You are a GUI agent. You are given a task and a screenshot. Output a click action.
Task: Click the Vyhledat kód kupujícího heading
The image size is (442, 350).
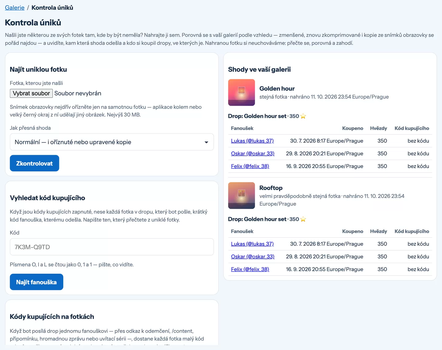(48, 198)
